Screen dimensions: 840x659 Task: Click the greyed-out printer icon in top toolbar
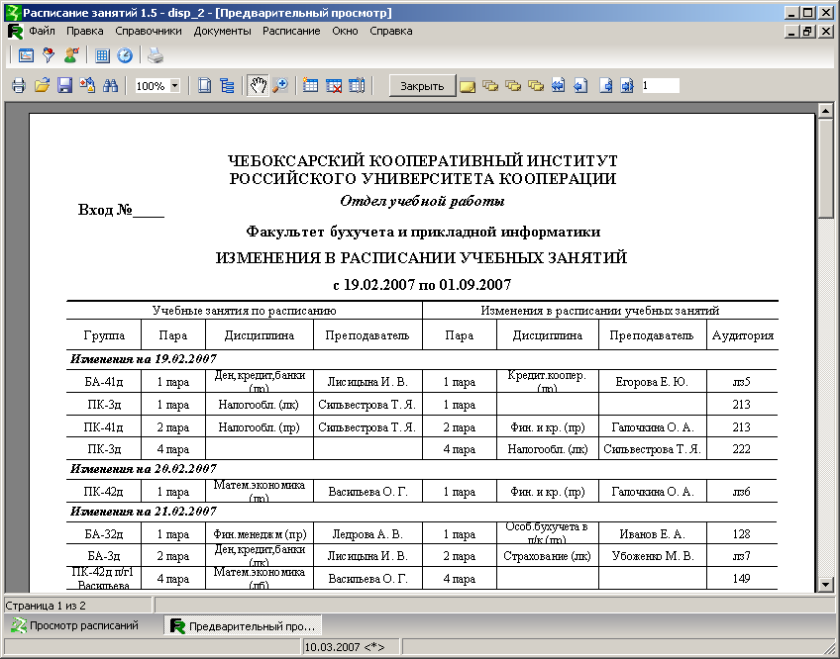pos(156,55)
